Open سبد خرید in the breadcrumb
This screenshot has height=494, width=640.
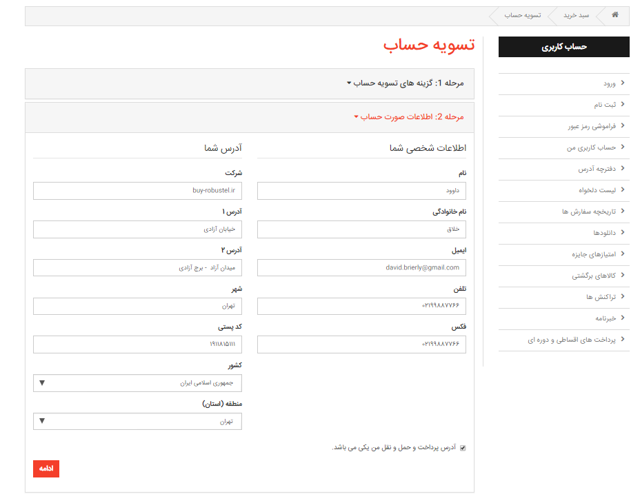pyautogui.click(x=576, y=15)
